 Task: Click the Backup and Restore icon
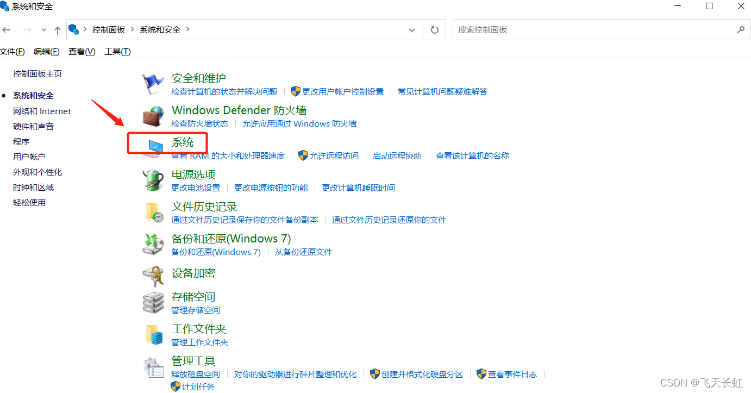(x=153, y=244)
